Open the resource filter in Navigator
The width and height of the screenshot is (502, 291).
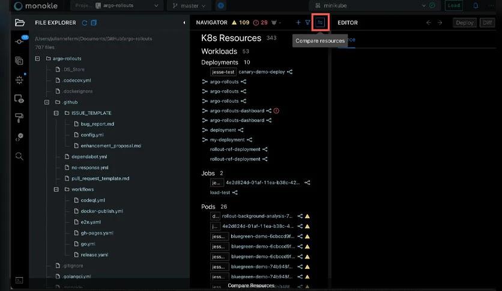[x=307, y=22]
